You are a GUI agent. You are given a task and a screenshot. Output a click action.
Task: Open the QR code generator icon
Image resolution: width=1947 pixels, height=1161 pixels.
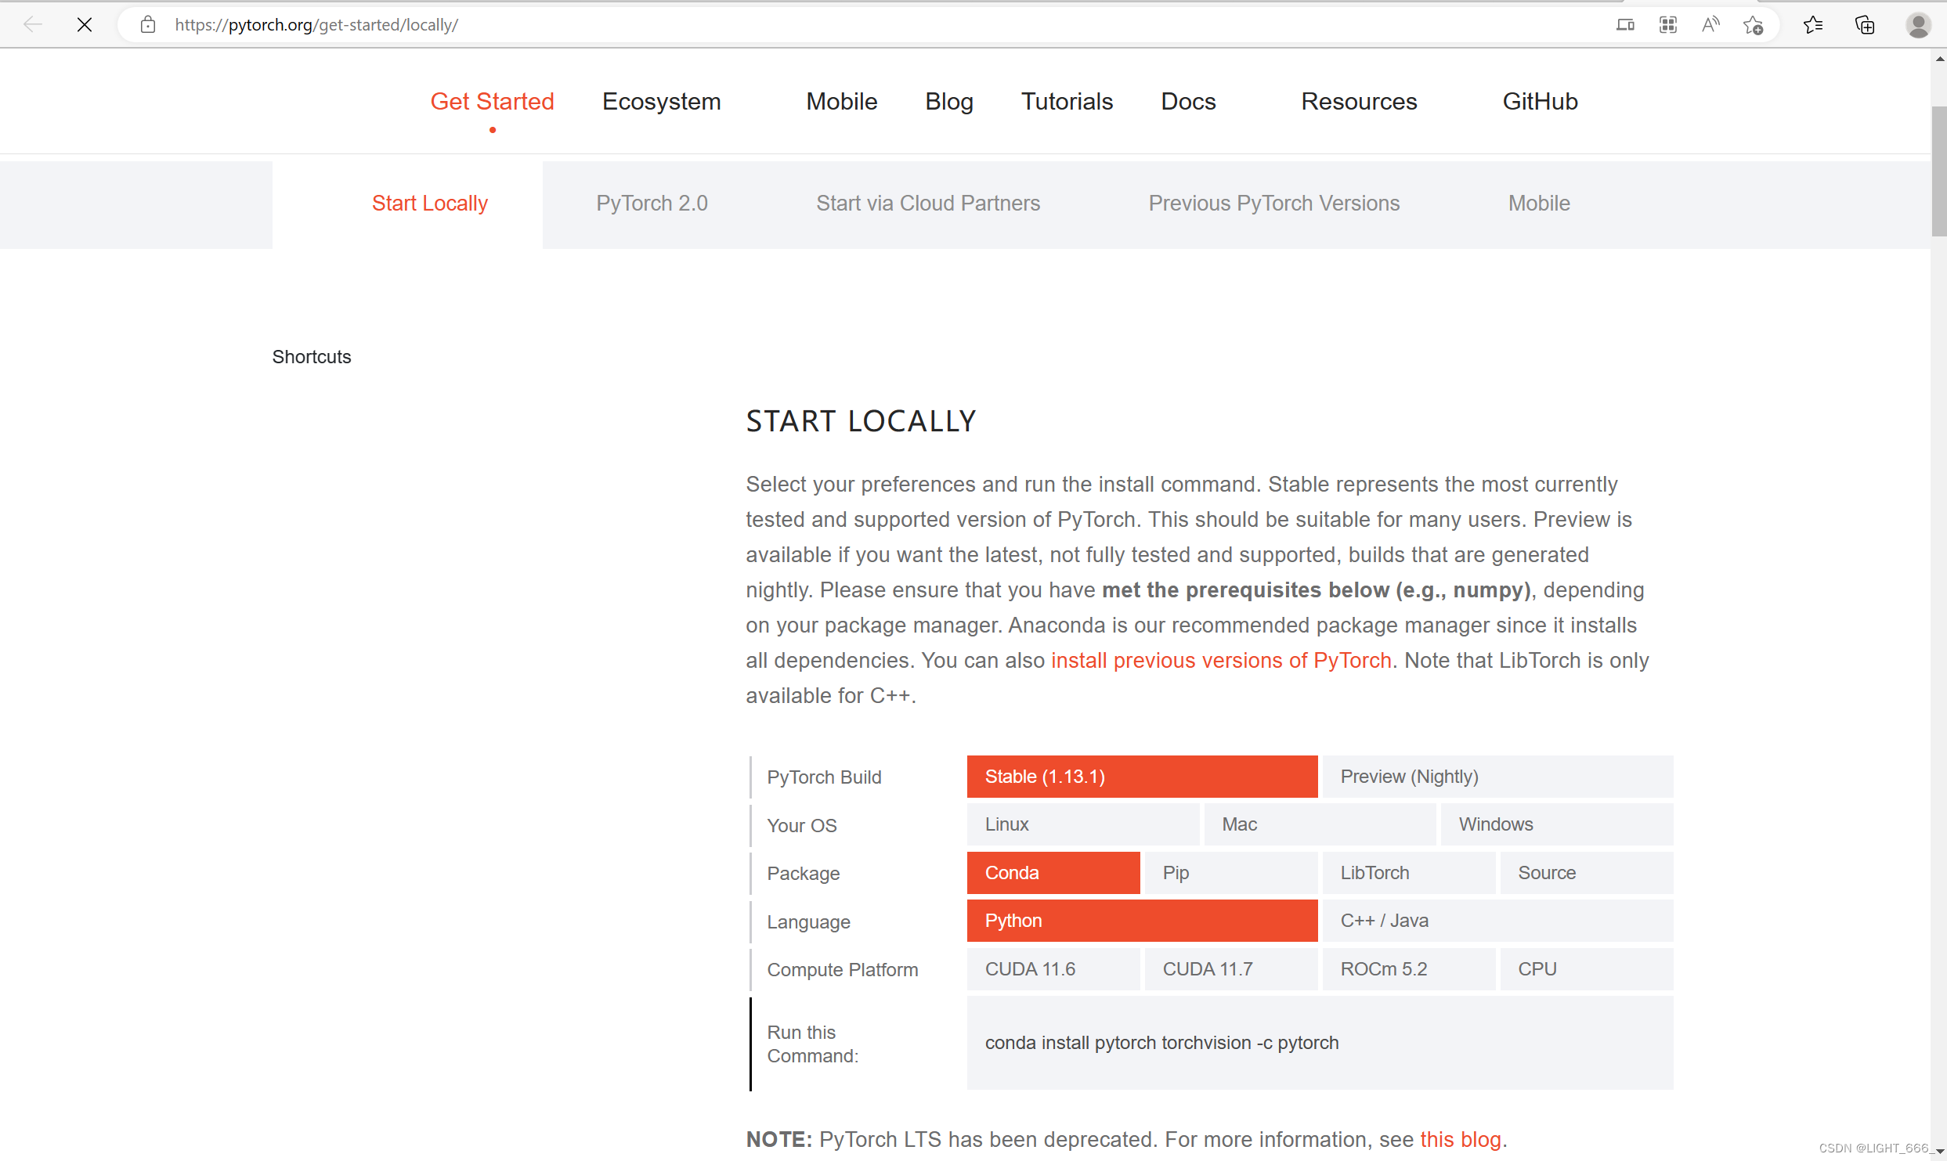(x=1667, y=25)
